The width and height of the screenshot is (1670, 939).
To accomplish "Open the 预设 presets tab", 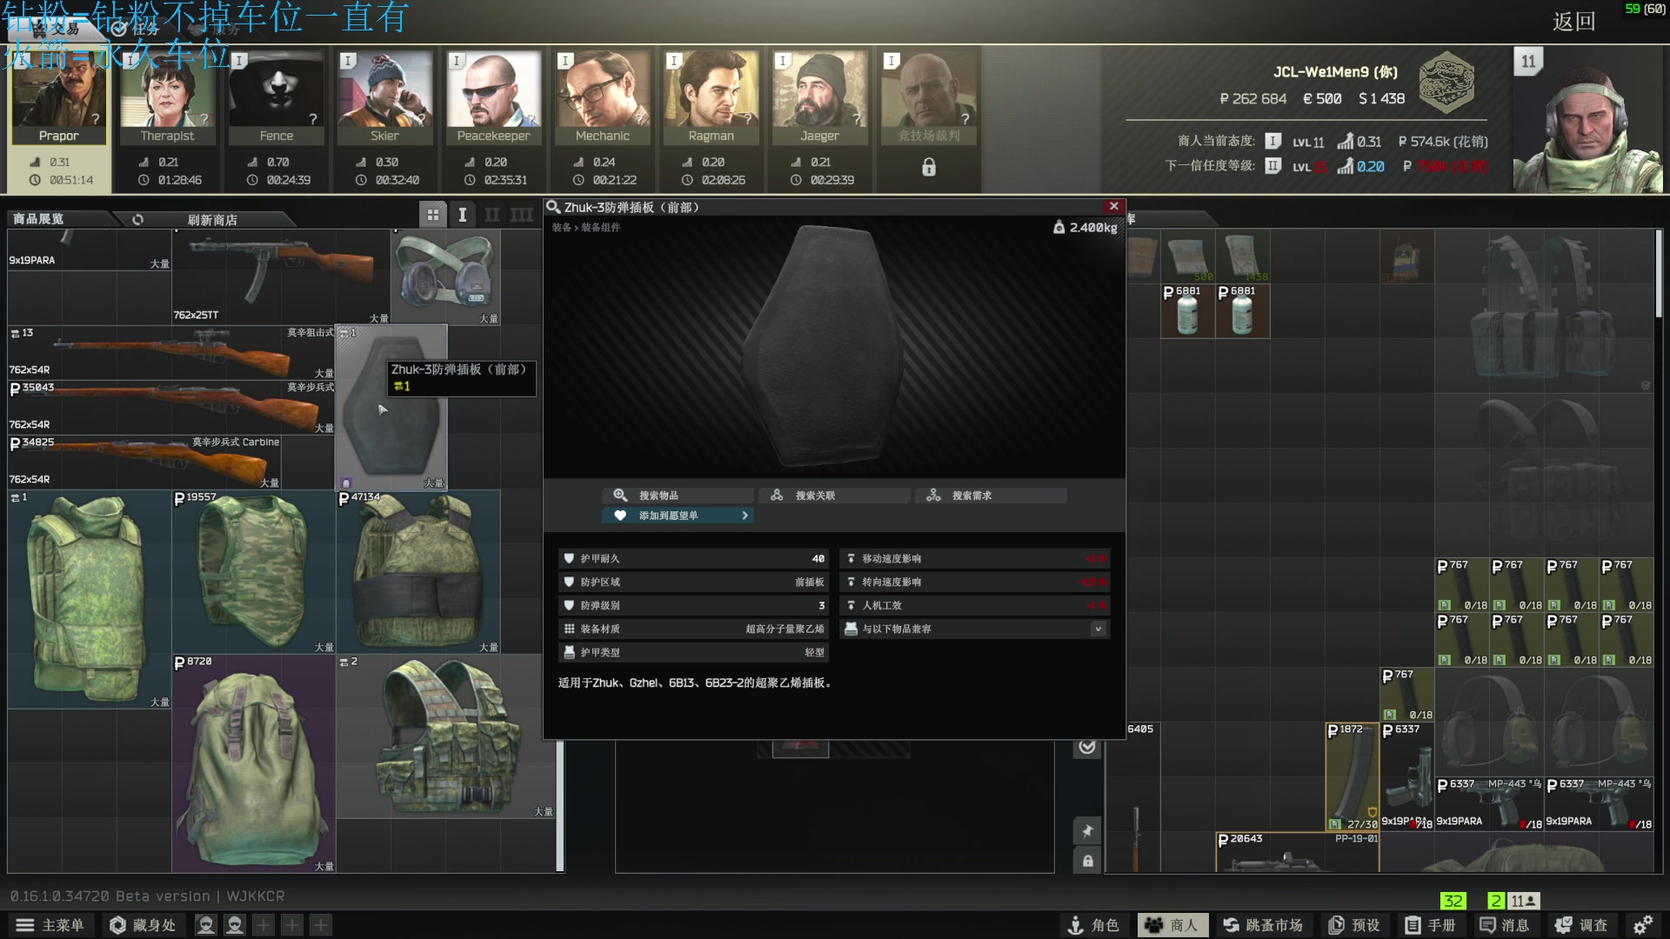I will coord(1355,925).
